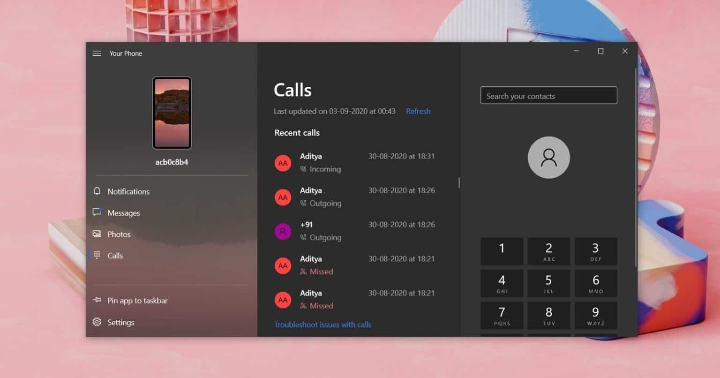Open the Photos section
Viewport: 720px width, 378px height.
pos(119,234)
